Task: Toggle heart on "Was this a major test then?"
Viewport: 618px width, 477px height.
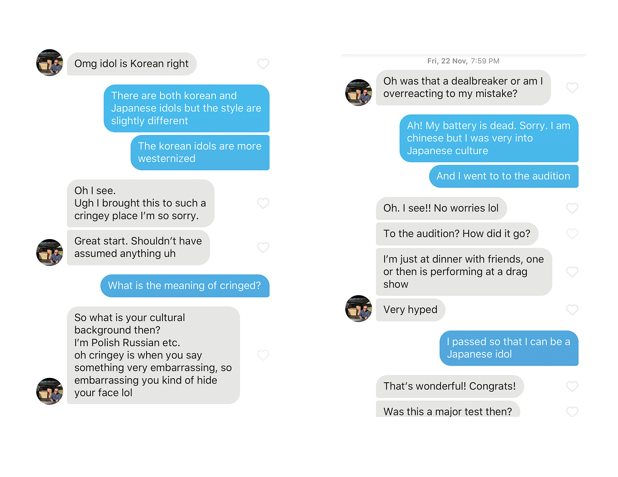Action: (x=572, y=411)
